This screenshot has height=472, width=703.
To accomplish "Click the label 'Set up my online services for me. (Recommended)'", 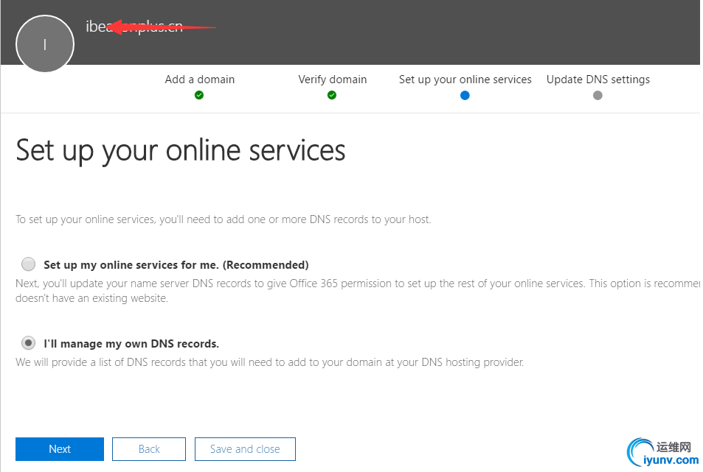I will point(176,265).
